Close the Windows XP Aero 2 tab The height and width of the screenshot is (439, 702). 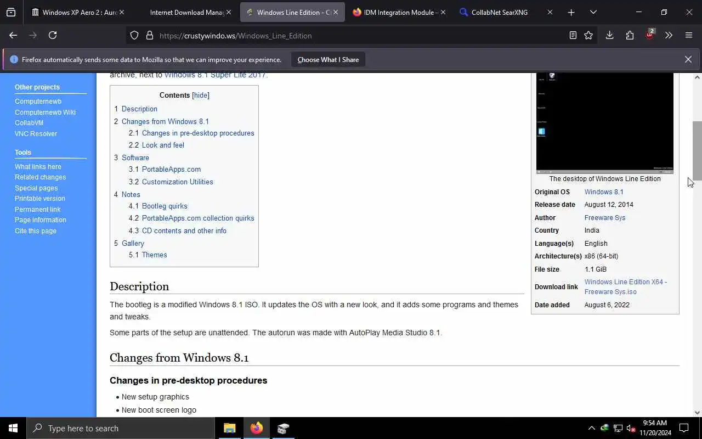122,12
